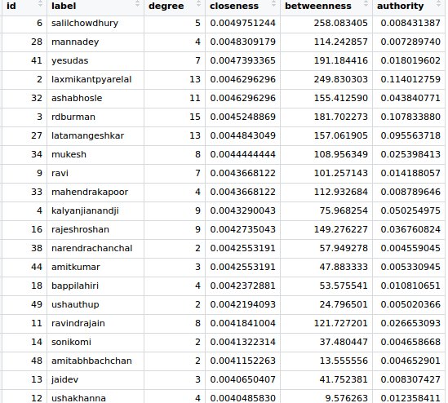The image size is (448, 403).
Task: Click closeness value 0.0041841004
Action: (x=243, y=323)
